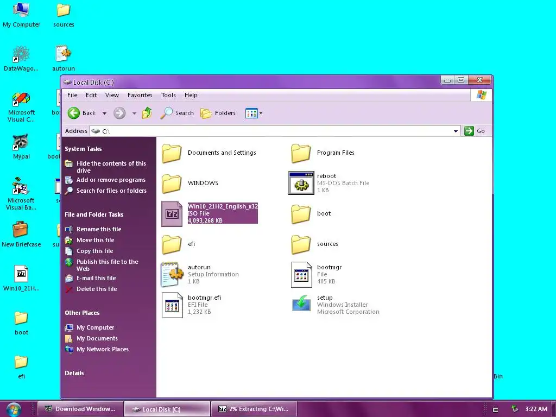
Task: Select My Computer desktop icon
Action: (x=21, y=15)
